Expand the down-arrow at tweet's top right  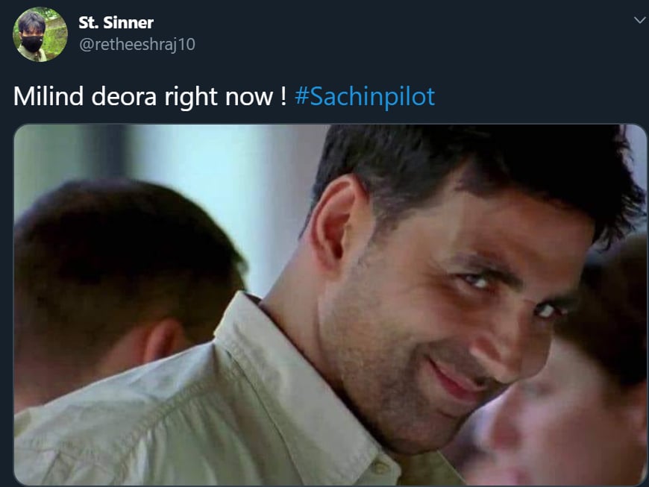(639, 20)
